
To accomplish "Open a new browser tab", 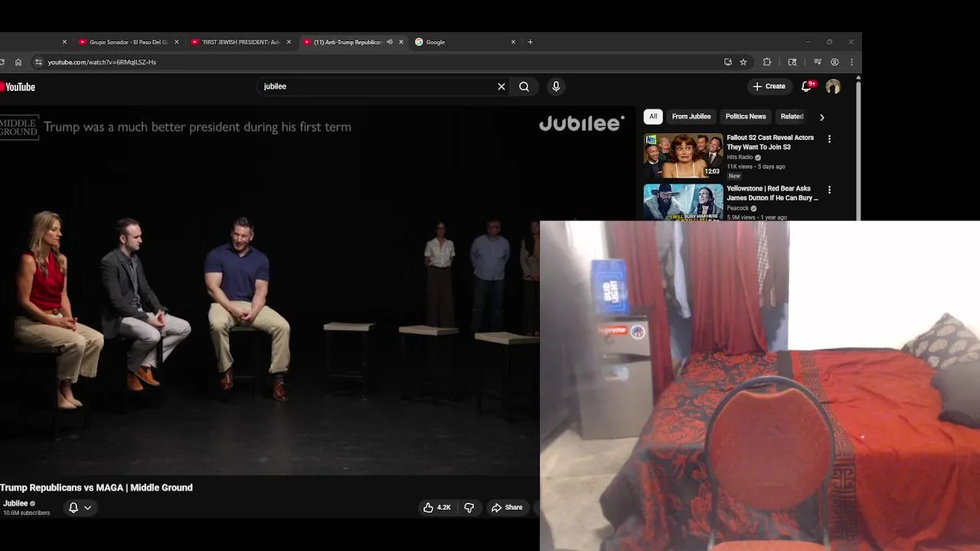I will 530,42.
